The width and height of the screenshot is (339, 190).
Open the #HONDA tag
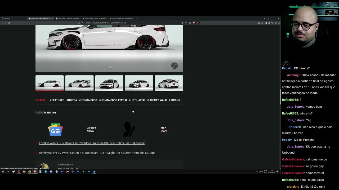(72, 100)
